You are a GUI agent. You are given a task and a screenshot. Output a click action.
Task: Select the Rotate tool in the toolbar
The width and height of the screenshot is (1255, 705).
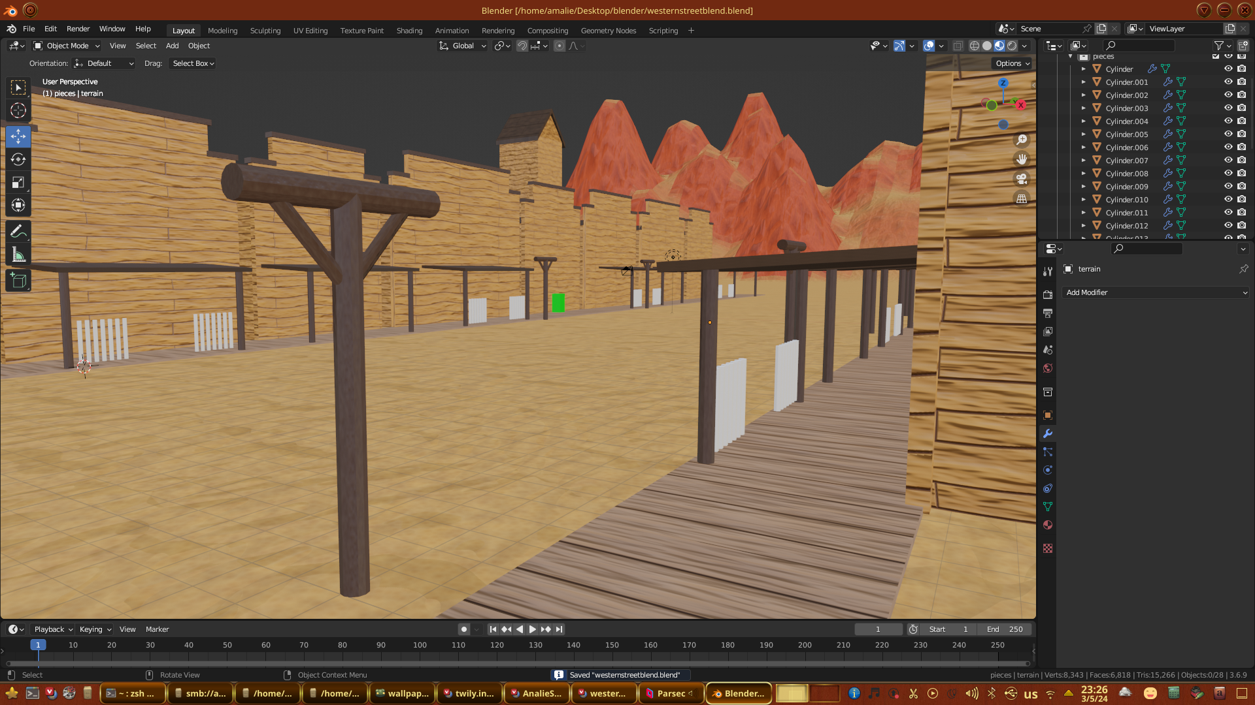18,159
